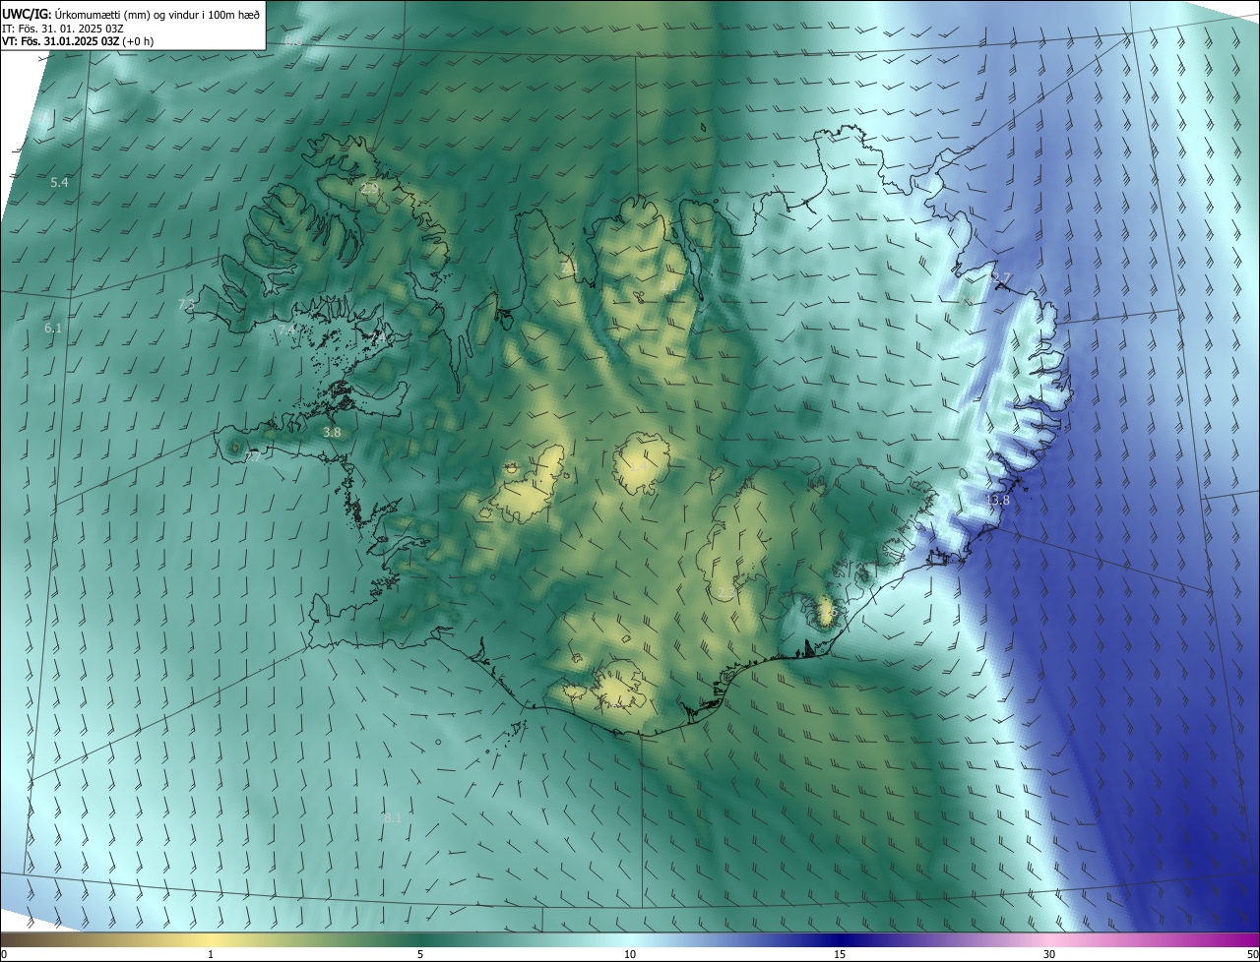This screenshot has height=962, width=1260.
Task: Click the 'IT: Fös. 31. 01. 2025 03Z' line
Action: [x=63, y=29]
